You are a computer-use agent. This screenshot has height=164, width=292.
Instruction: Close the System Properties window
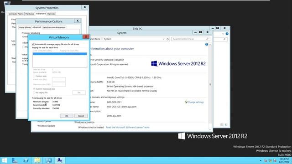[x=85, y=7]
